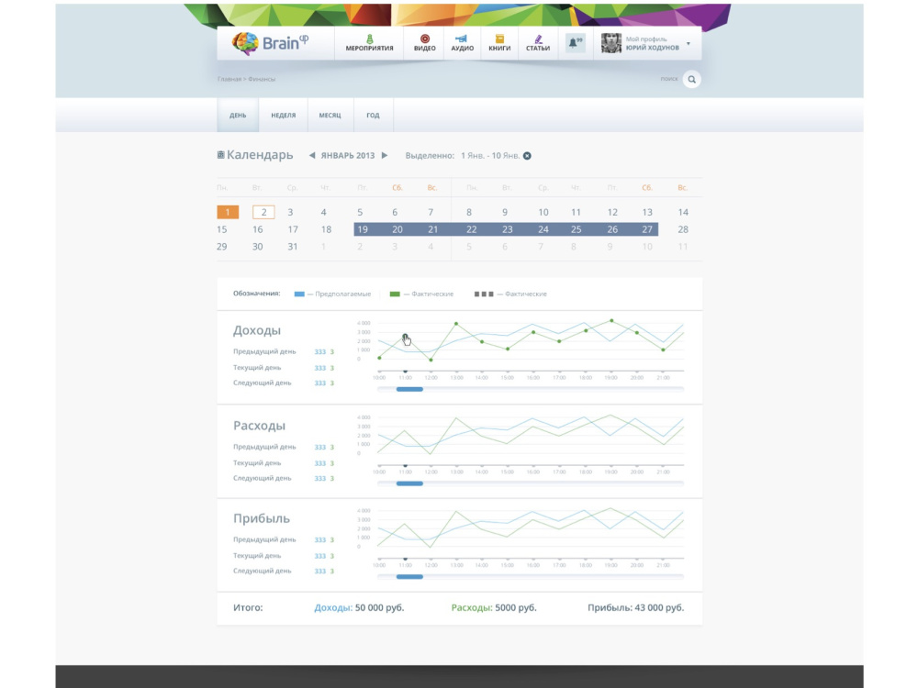Click the search magnifier button
The image size is (918, 688).
691,80
